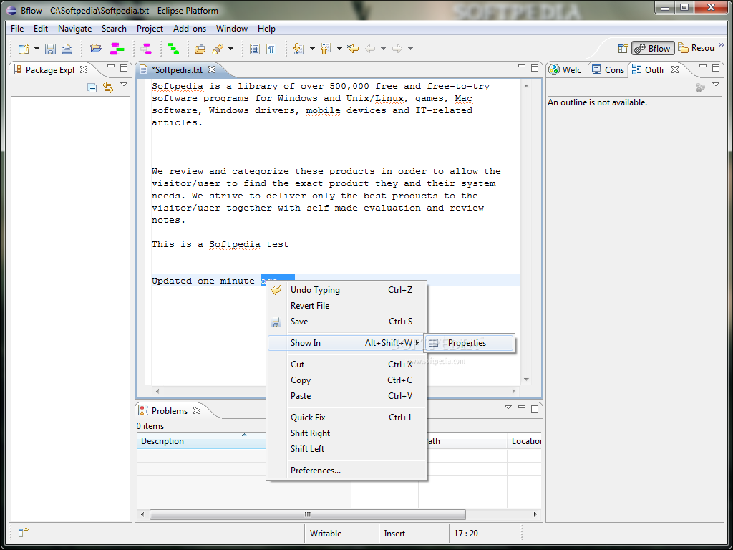
Task: Click the status bar icon at bottom left
Action: click(x=24, y=532)
